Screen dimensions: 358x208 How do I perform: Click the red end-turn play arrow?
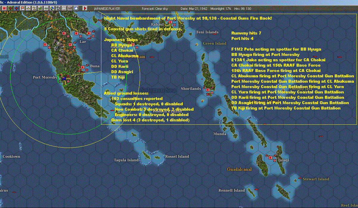85,8
